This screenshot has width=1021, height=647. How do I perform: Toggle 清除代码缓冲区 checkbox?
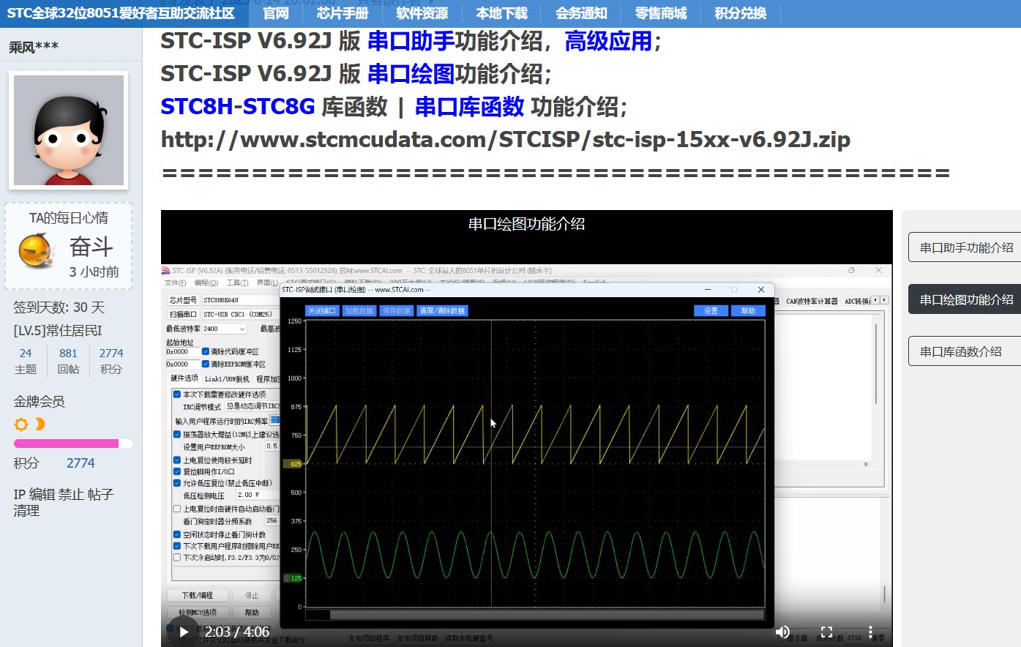click(206, 351)
